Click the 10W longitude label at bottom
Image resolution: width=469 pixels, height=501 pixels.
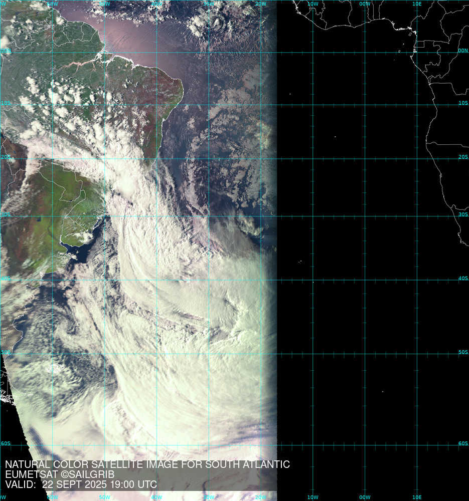312,497
